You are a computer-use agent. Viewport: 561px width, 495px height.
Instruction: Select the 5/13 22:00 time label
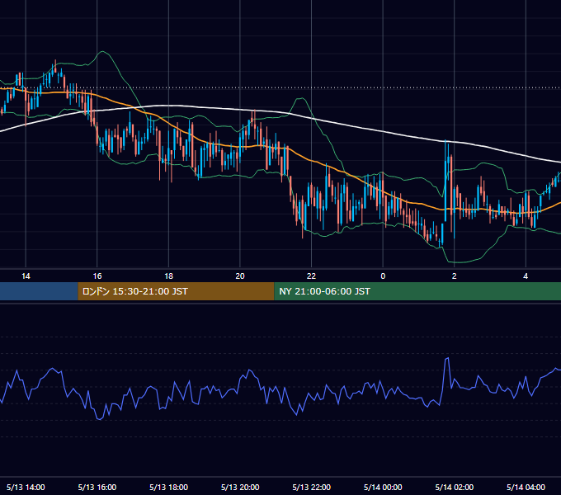coord(311,487)
